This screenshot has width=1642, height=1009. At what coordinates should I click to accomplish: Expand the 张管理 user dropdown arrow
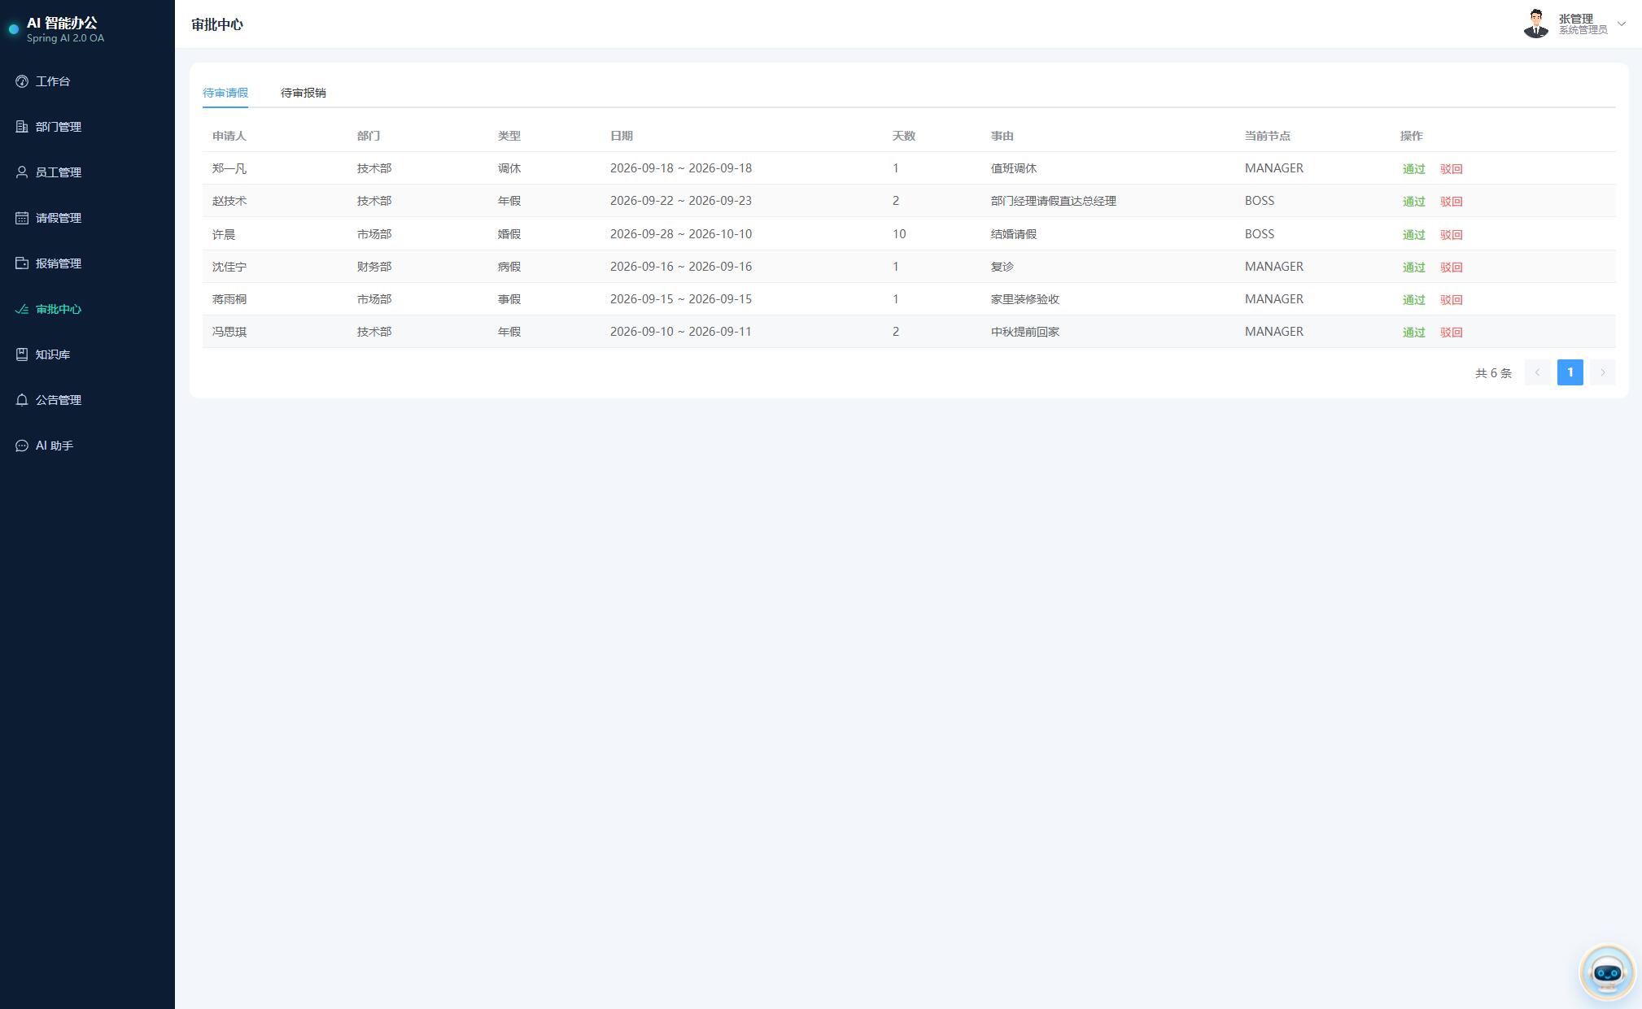coord(1622,24)
